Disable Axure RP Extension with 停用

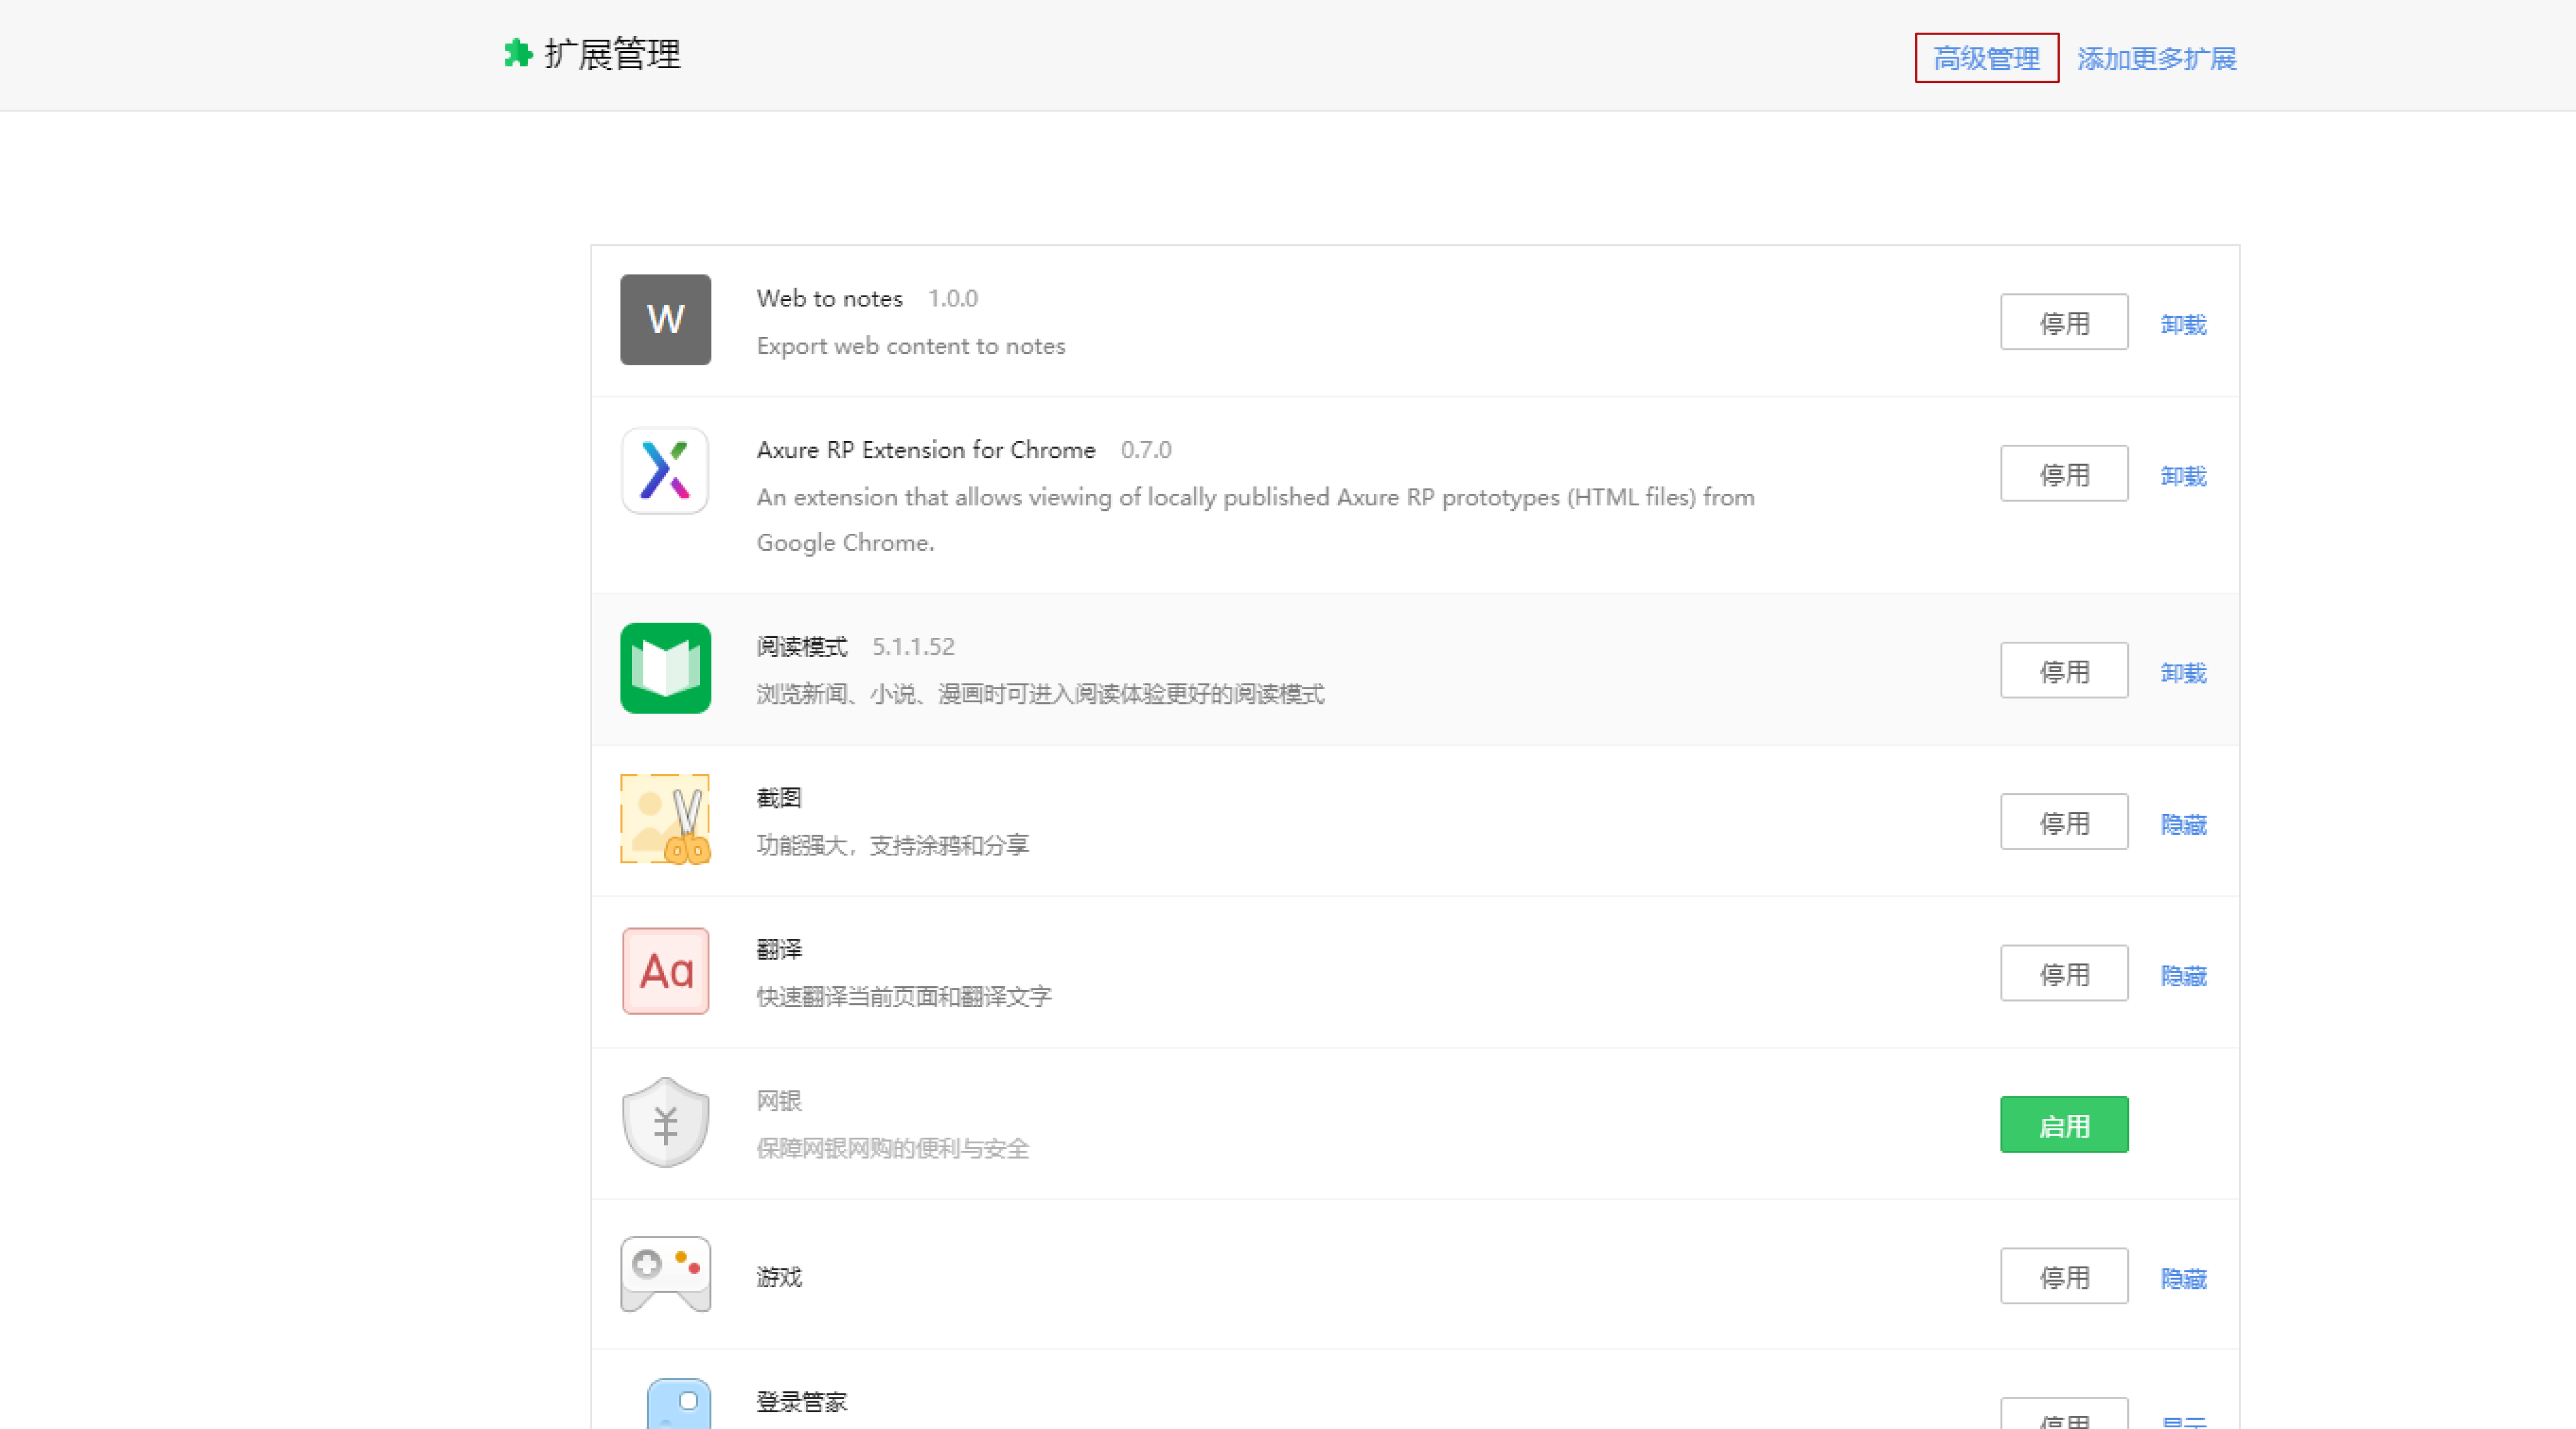point(2064,473)
